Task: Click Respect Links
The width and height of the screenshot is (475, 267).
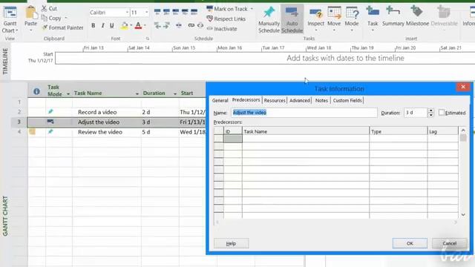Action: click(x=226, y=19)
